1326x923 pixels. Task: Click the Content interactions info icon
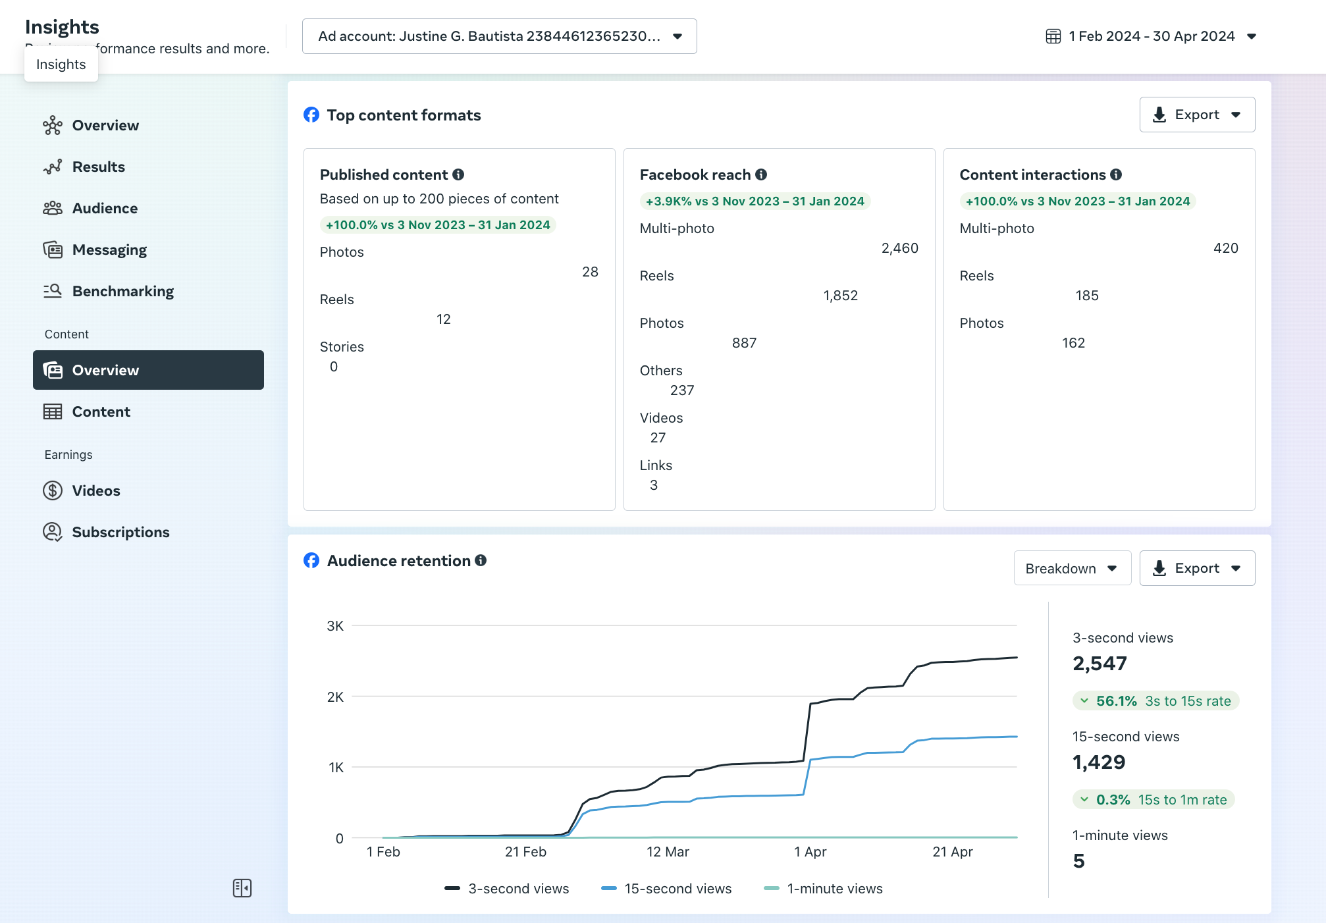1116,174
